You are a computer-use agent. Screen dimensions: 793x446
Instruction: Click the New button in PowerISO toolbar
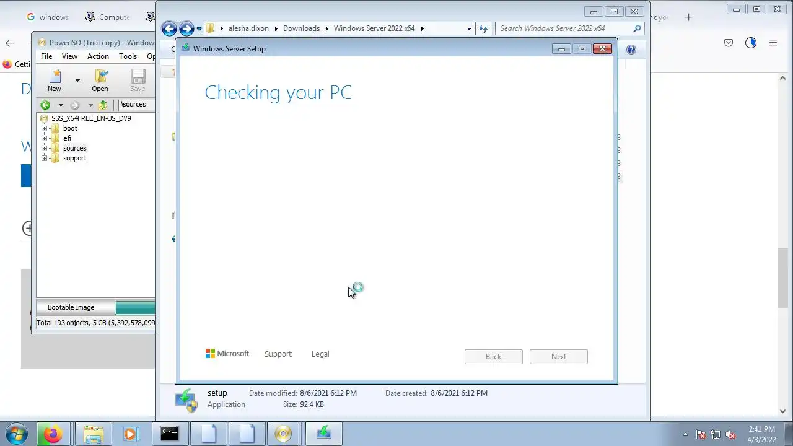pos(55,81)
